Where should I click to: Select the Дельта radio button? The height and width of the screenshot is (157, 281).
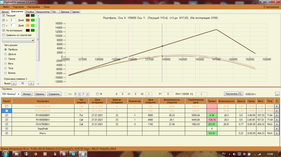[6, 54]
